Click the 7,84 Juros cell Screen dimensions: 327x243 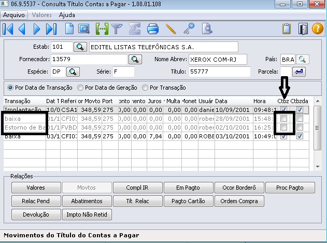click(155, 136)
